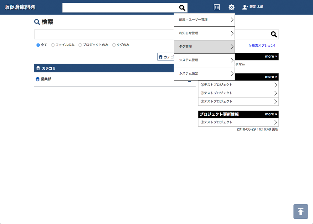Click the chevron on ②テストプロジェクト row

pos(275,102)
